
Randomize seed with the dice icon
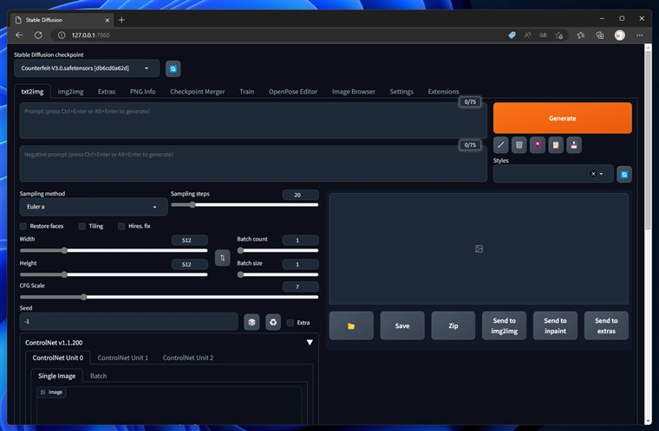pyautogui.click(x=251, y=322)
